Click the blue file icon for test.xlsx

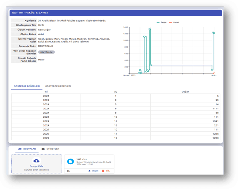pos(70,161)
